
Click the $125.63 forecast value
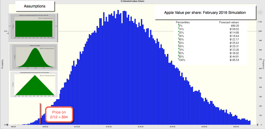pos(234,43)
